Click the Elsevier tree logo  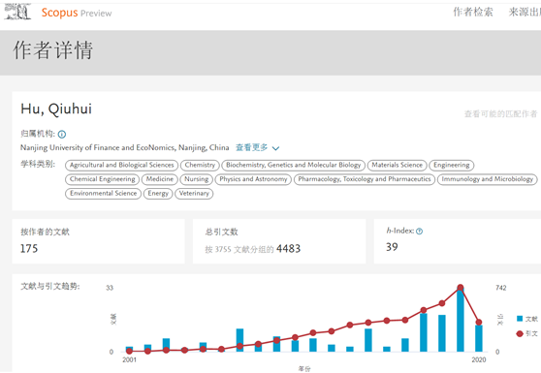[17, 12]
